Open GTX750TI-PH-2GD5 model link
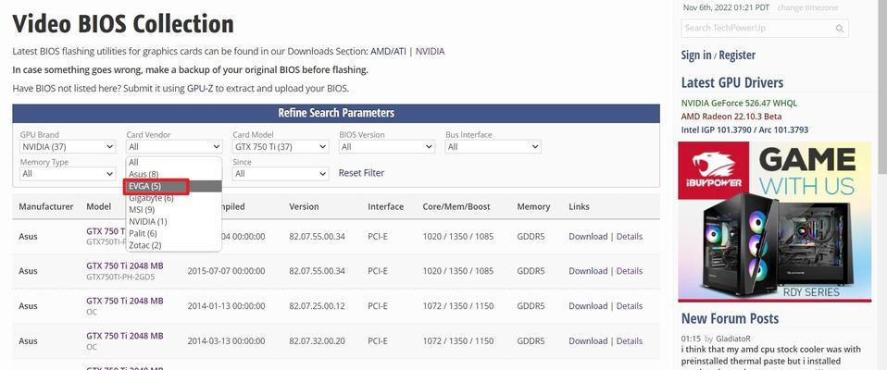 (x=124, y=266)
